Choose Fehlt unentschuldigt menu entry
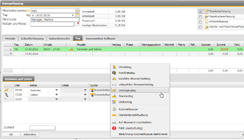This screenshot has height=140, width=244. (x=140, y=128)
